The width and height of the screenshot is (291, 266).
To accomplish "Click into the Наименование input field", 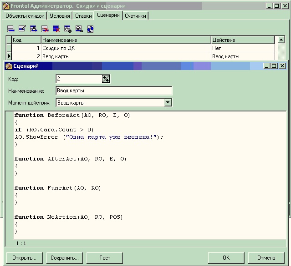I will click(x=114, y=90).
